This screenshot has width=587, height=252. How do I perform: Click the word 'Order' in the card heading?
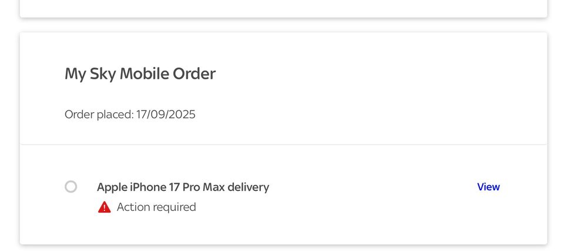click(x=194, y=74)
